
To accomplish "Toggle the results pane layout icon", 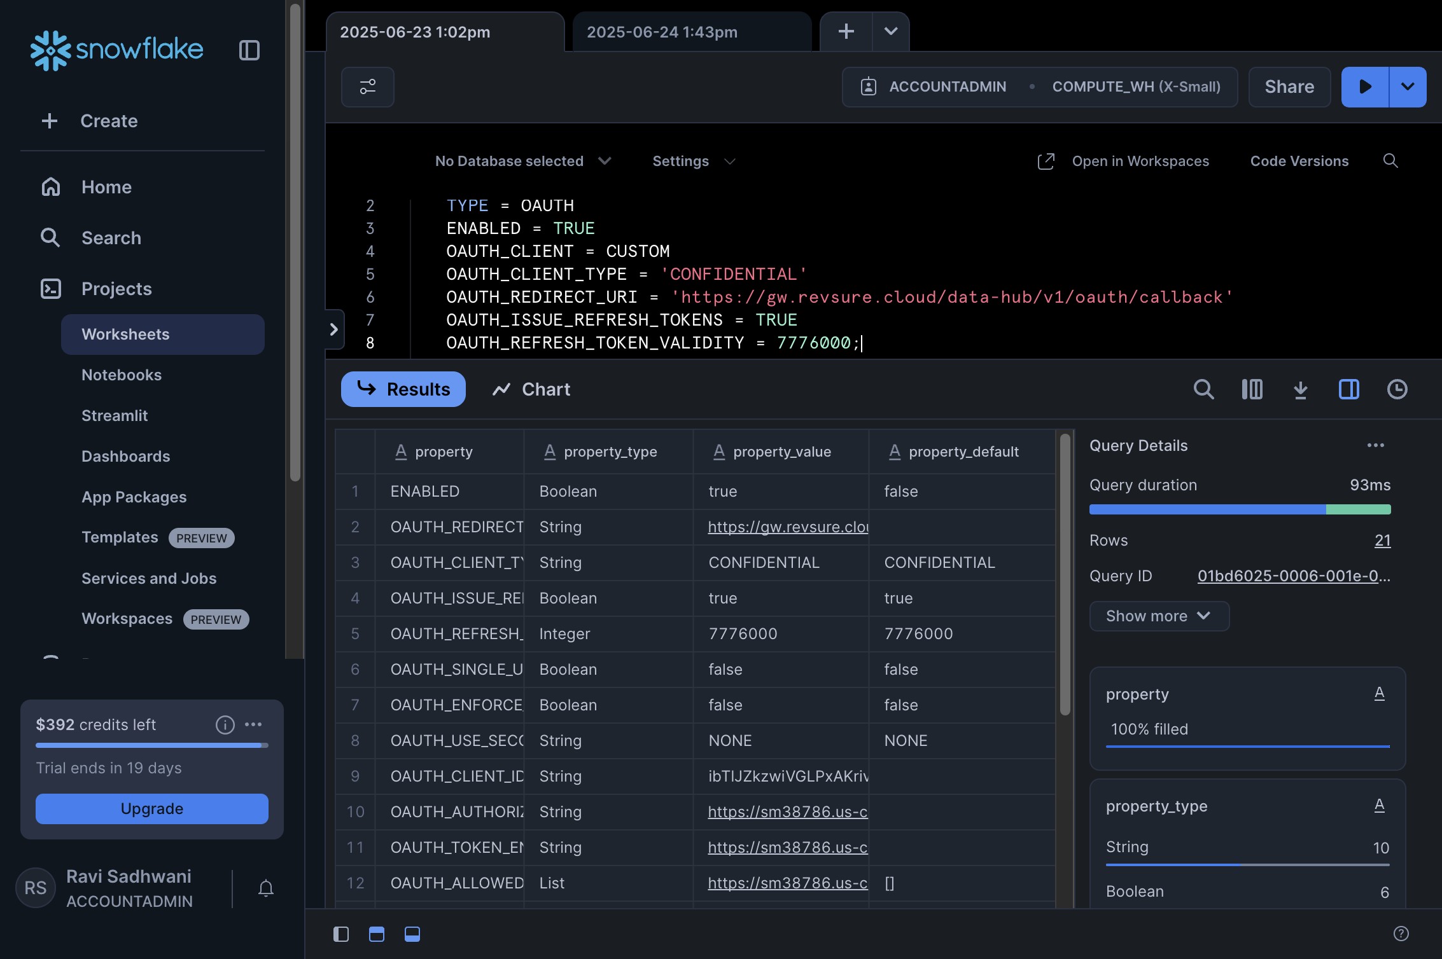I will pos(412,934).
